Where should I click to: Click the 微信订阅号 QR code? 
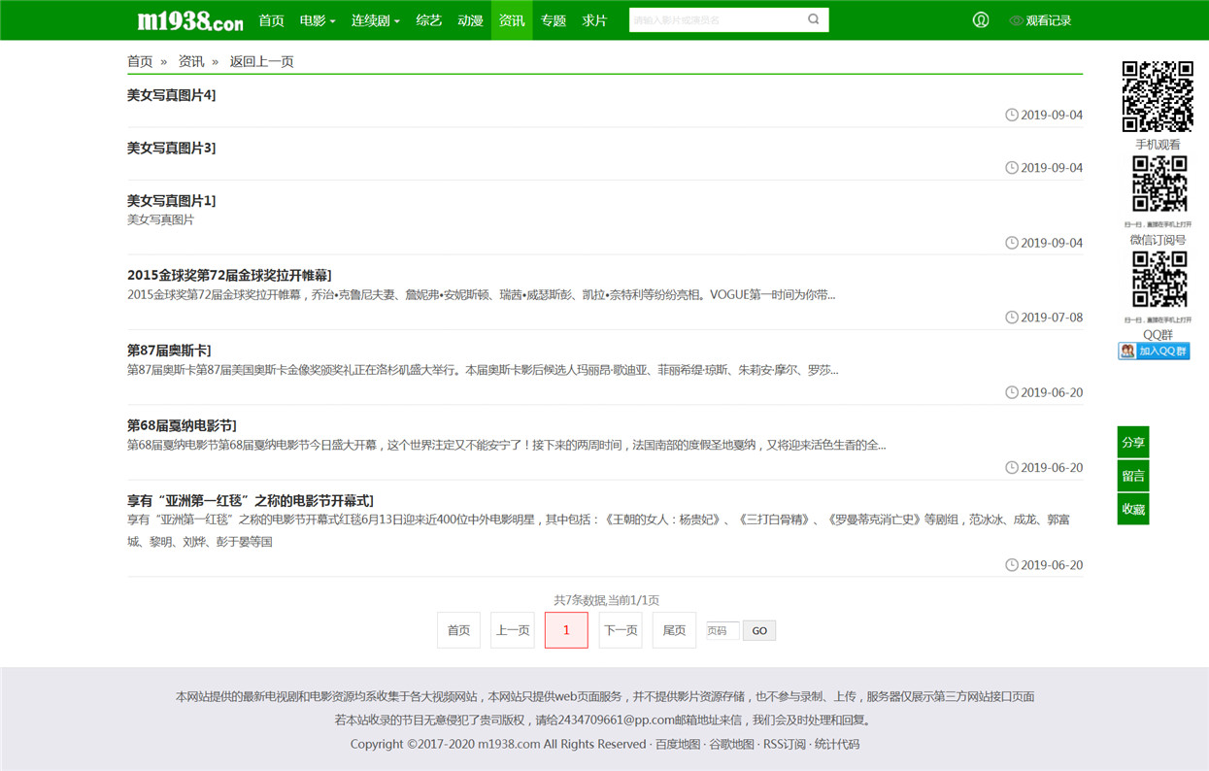(1159, 184)
